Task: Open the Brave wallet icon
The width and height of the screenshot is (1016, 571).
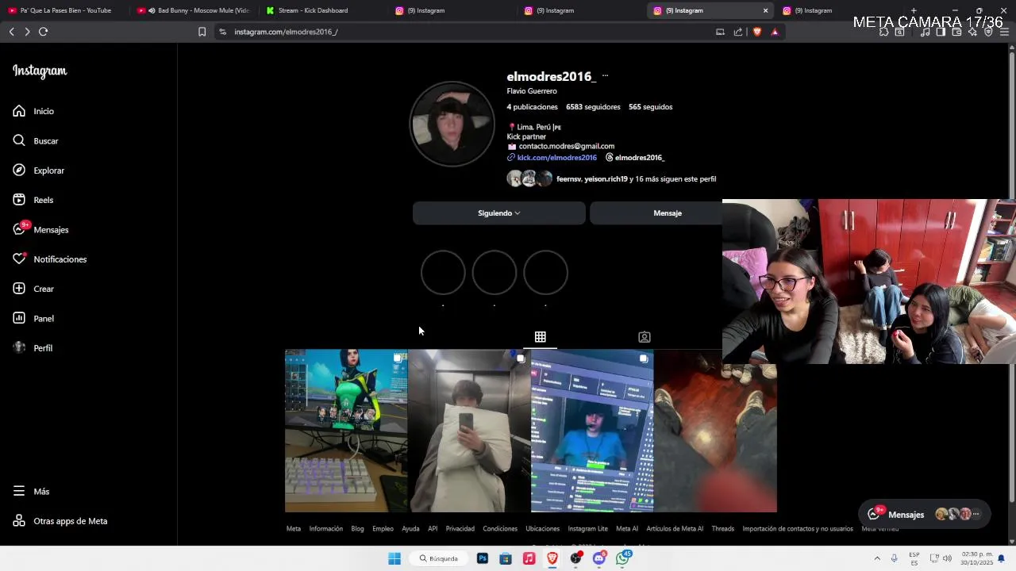Action: (956, 32)
